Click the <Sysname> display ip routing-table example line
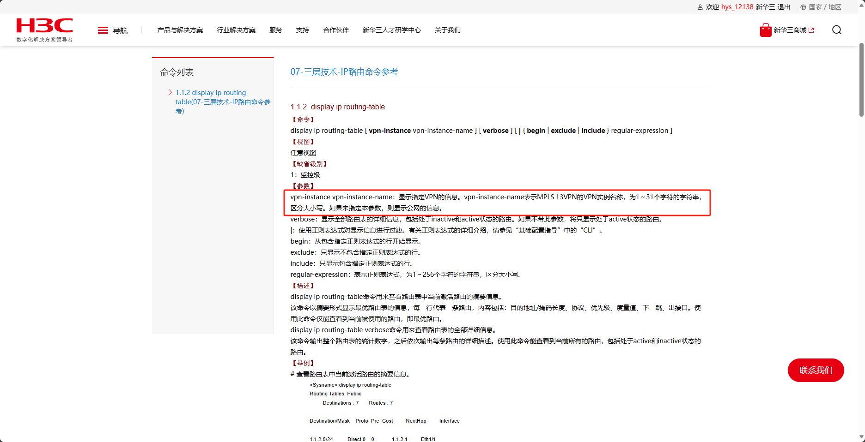The width and height of the screenshot is (865, 442). (350, 385)
